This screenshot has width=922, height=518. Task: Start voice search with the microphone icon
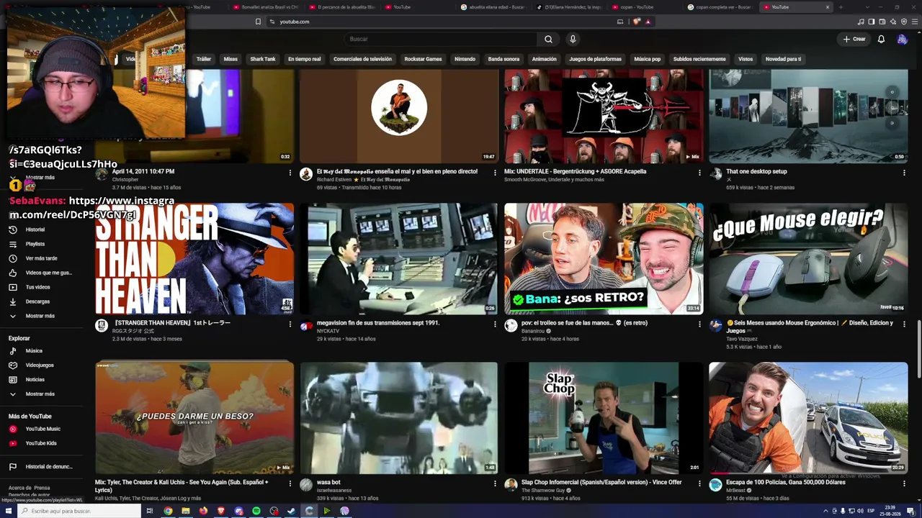573,39
